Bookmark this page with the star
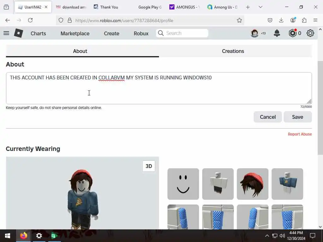The height and width of the screenshot is (242, 323). [239, 20]
